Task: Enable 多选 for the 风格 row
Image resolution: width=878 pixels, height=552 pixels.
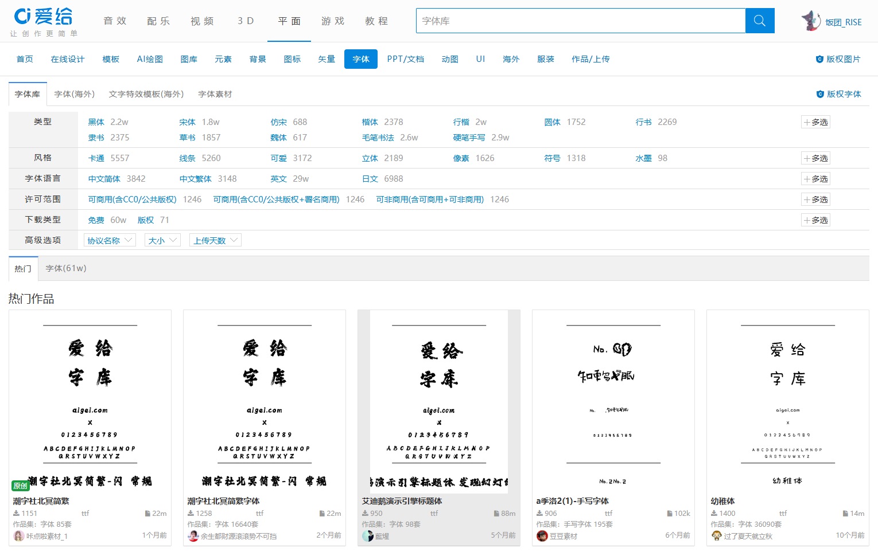Action: click(x=815, y=158)
